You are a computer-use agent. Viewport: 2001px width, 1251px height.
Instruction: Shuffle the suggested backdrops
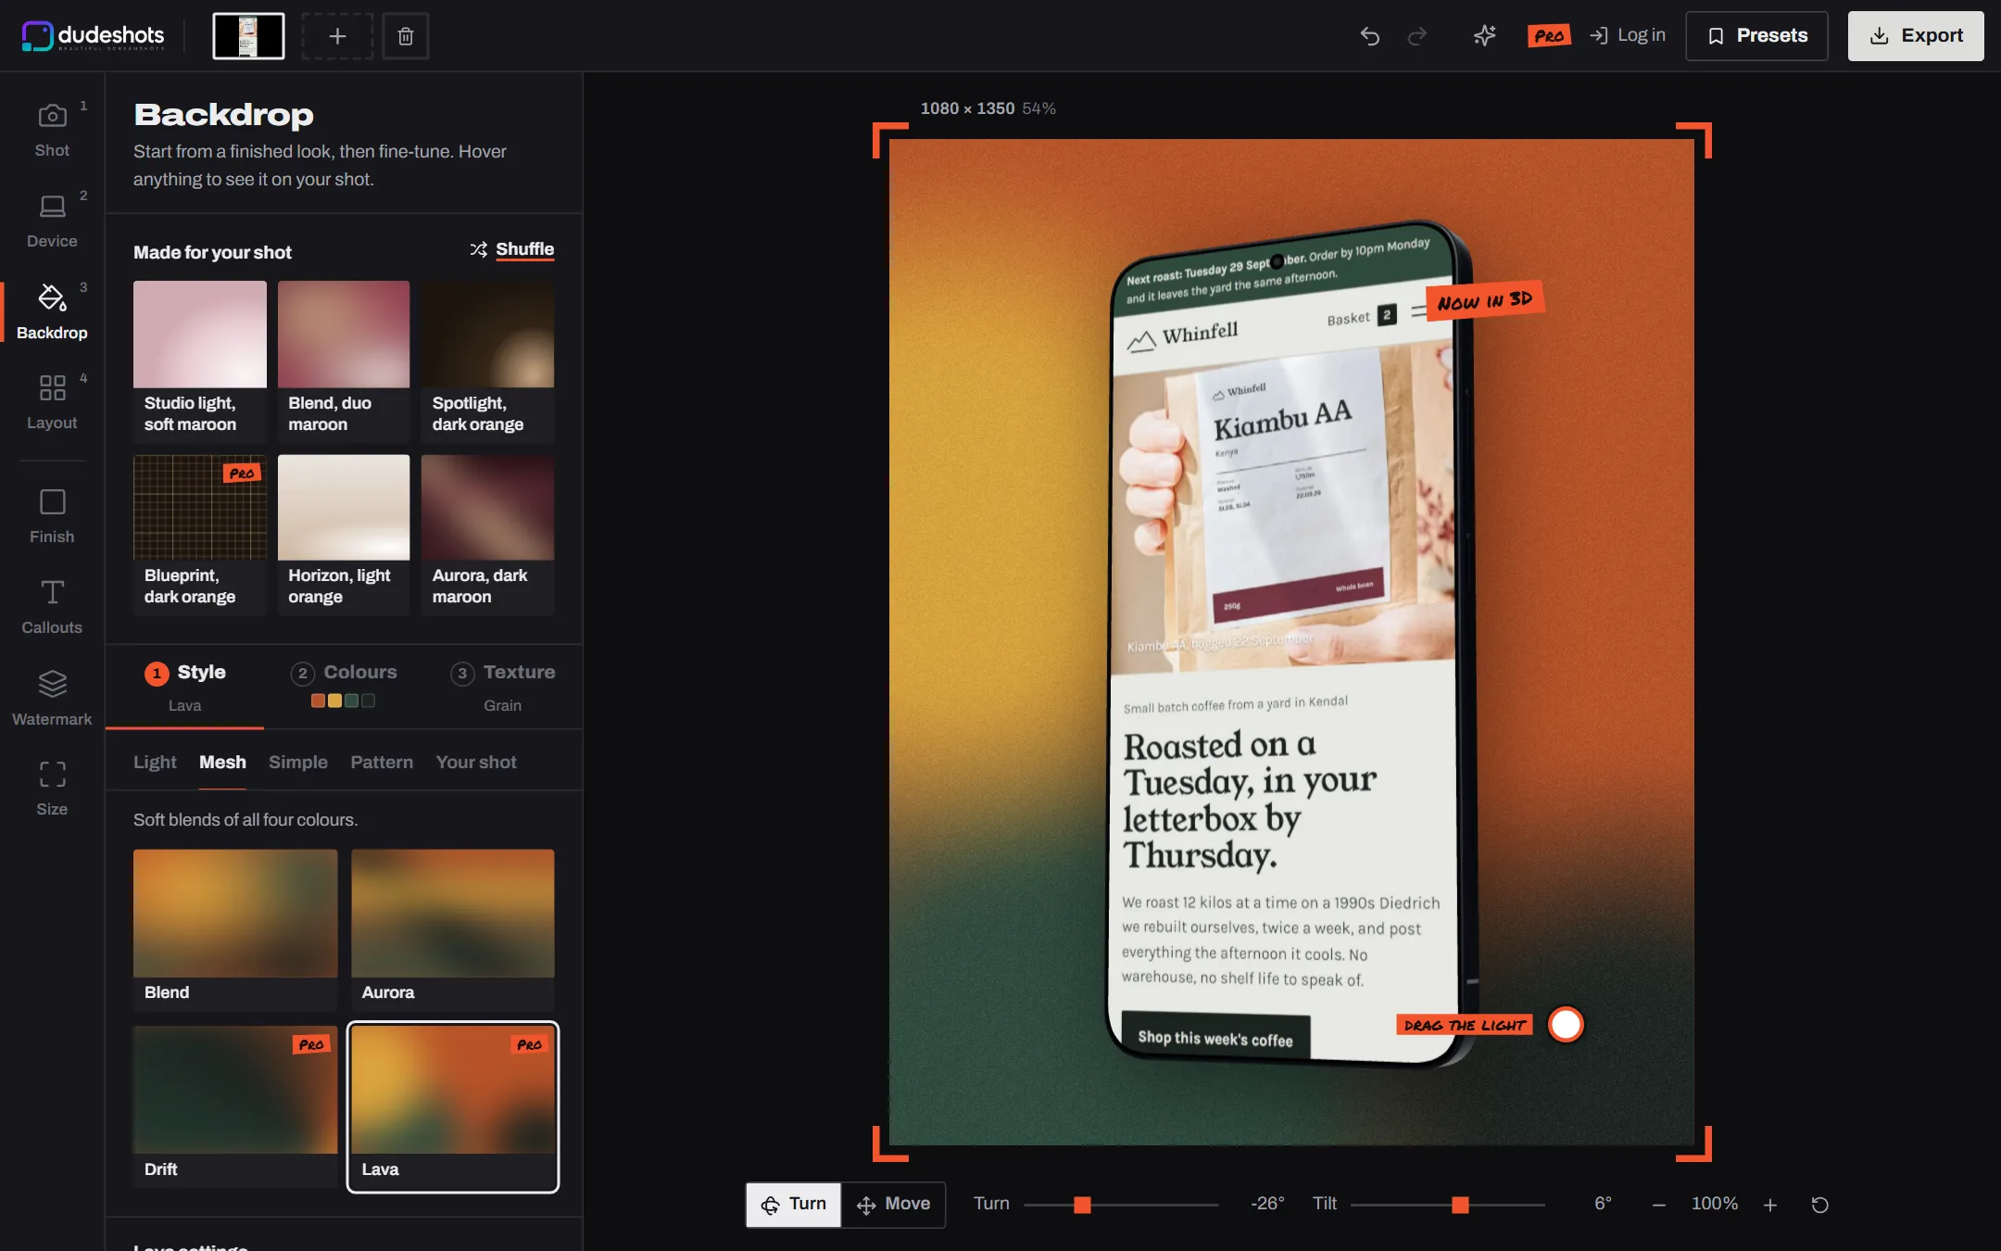(512, 249)
